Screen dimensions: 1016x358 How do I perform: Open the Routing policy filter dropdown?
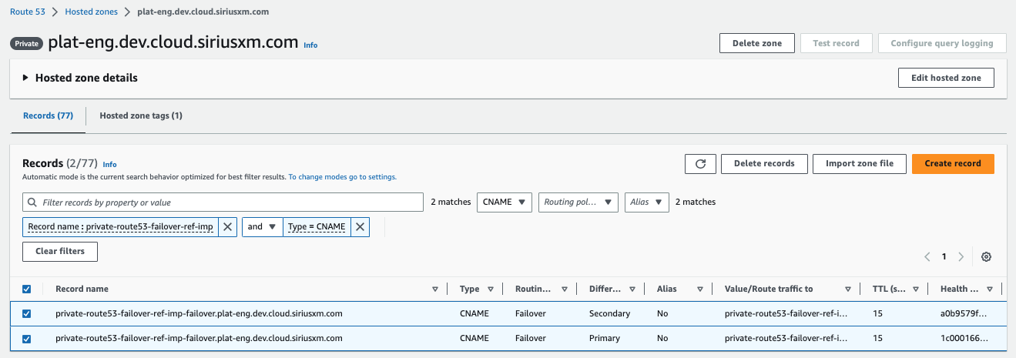pos(578,202)
